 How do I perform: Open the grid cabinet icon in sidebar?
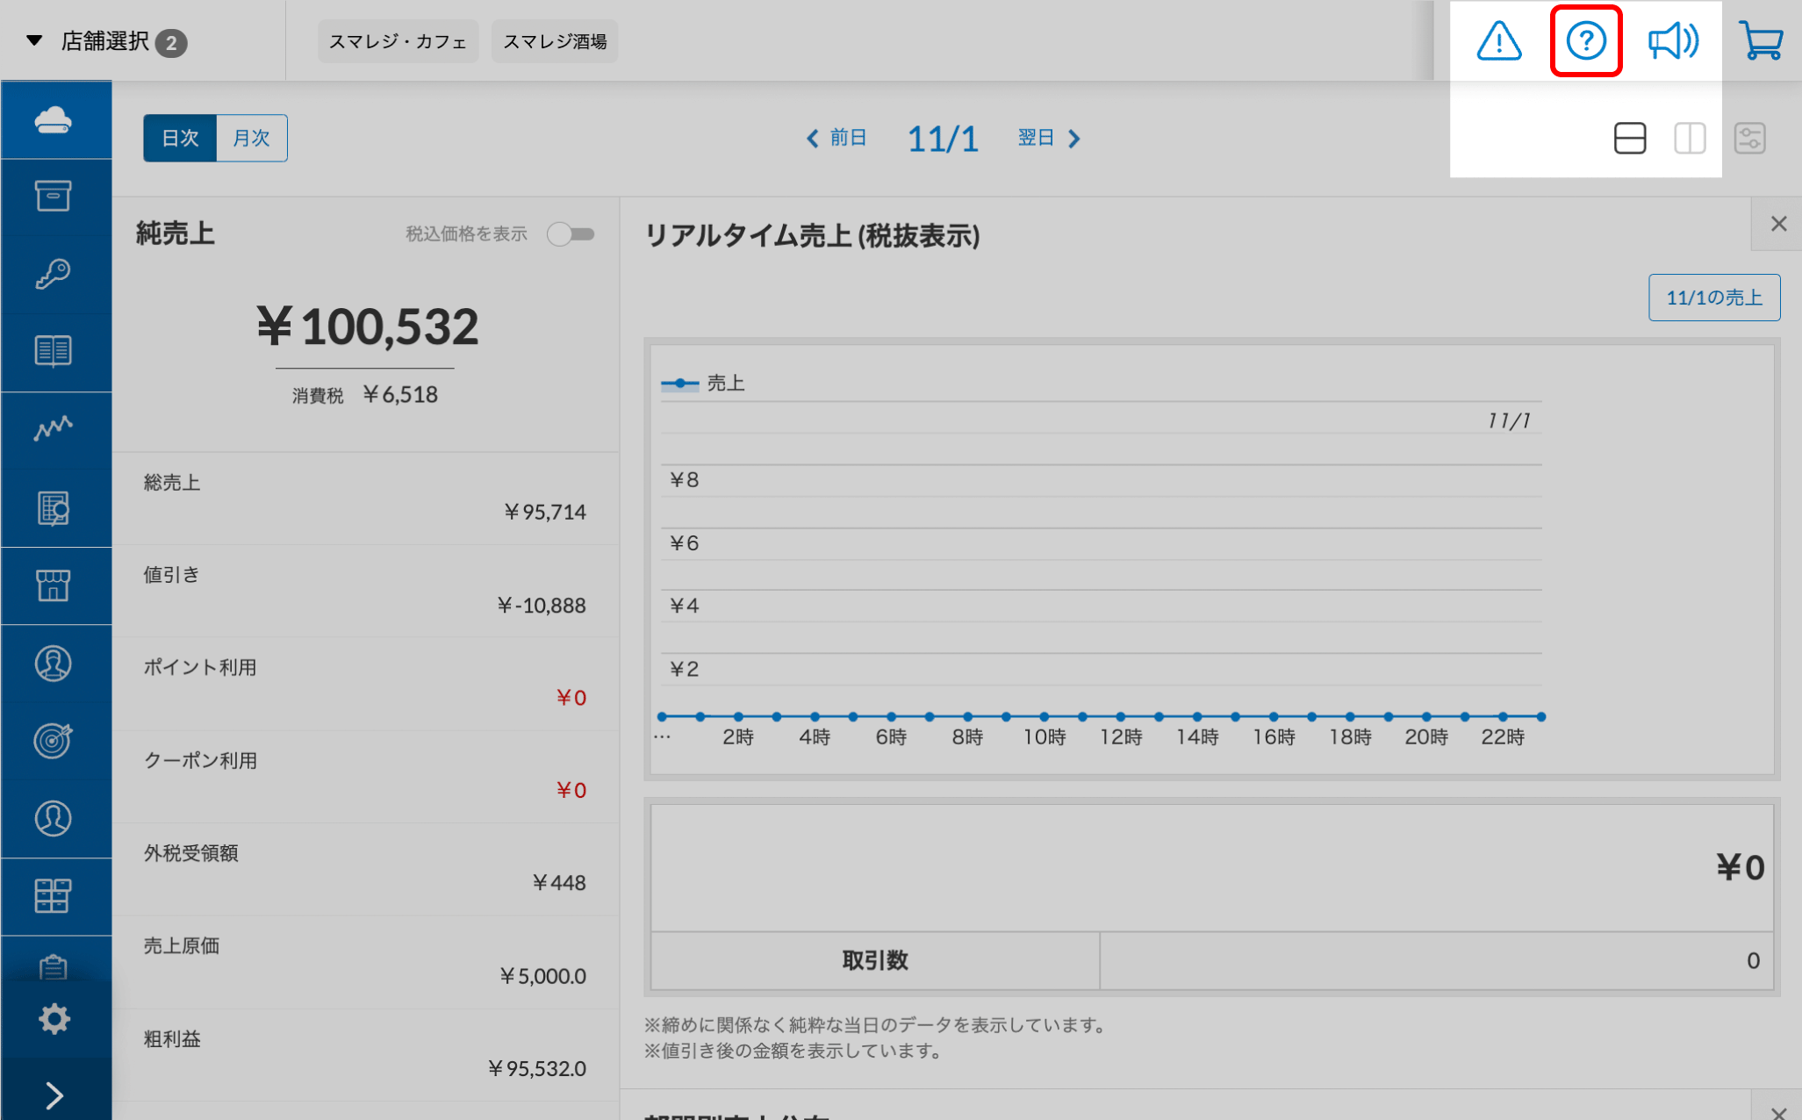pos(54,896)
